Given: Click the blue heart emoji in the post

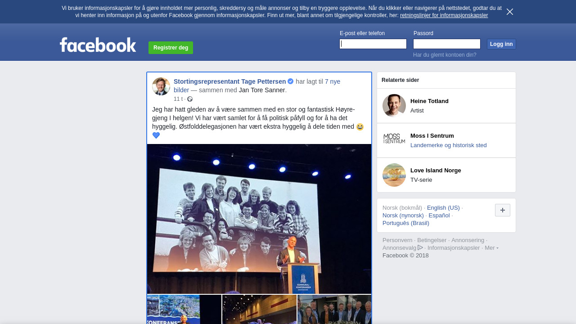Looking at the screenshot, I should tap(156, 135).
